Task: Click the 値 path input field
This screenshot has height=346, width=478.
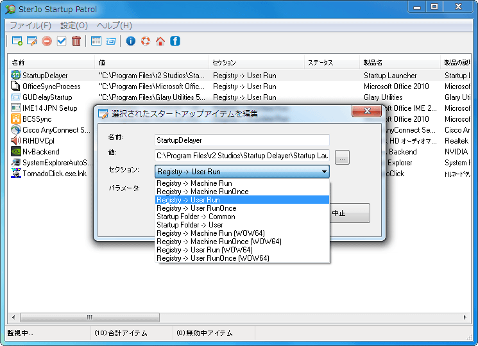Action: coord(242,156)
